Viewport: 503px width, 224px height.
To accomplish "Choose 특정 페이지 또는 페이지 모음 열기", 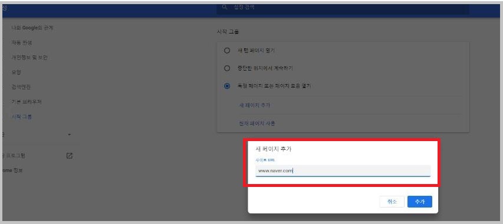I will (227, 86).
